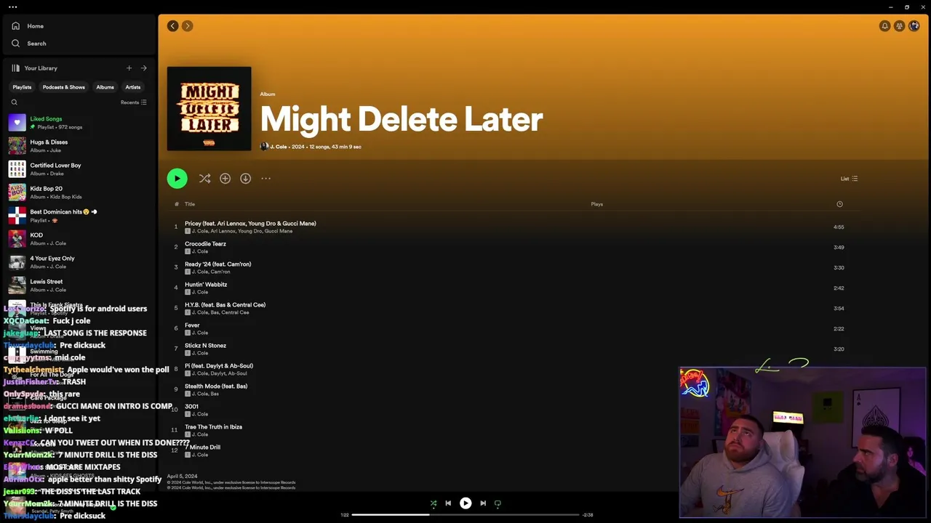Skip to previous track
This screenshot has height=523, width=931.
448,503
